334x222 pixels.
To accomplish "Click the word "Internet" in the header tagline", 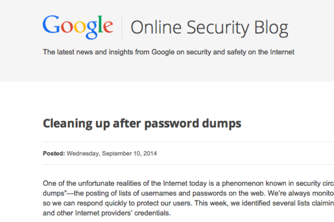I will pyautogui.click(x=282, y=52).
